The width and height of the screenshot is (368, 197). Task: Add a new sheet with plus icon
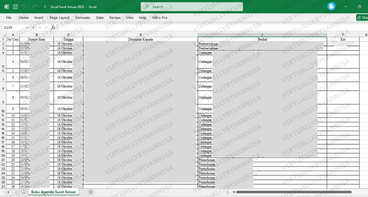[90, 192]
